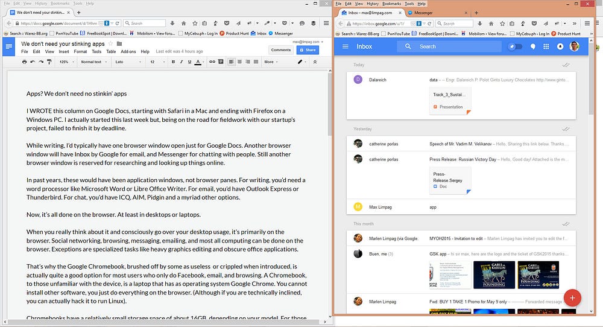Viewport: 603px width, 327px height.
Task: Expand the More toolbar dropdown
Action: (271, 62)
